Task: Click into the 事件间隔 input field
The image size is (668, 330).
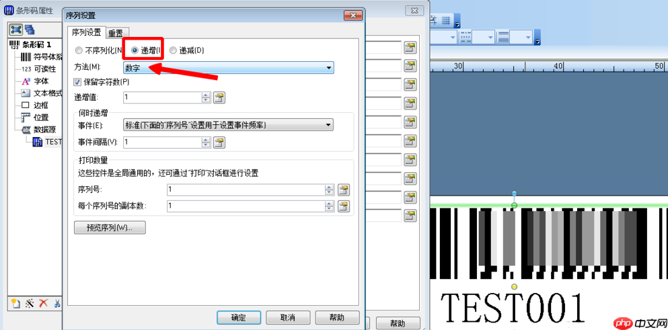Action: [162, 142]
